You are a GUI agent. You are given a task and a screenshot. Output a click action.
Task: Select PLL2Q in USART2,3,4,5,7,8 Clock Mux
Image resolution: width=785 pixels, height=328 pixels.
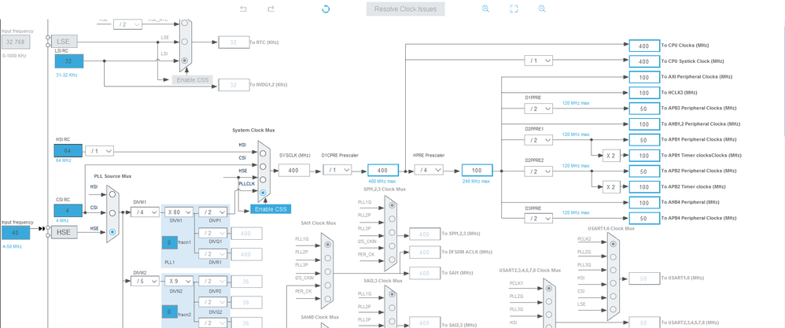(549, 301)
